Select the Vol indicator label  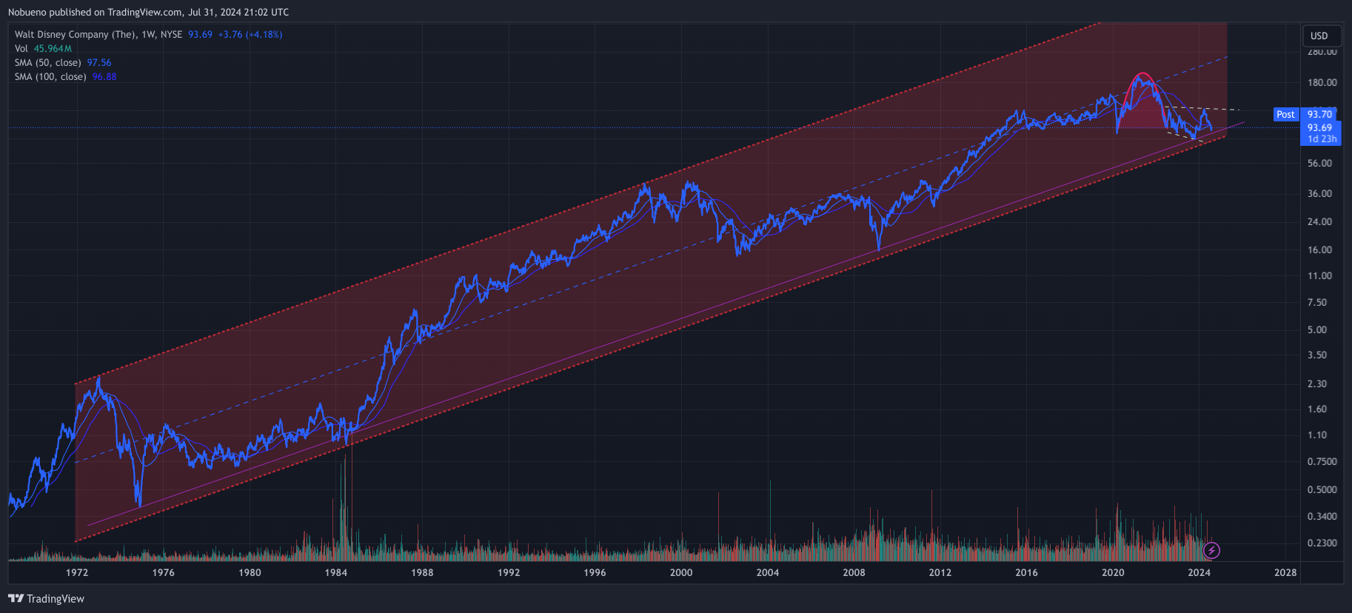point(21,48)
